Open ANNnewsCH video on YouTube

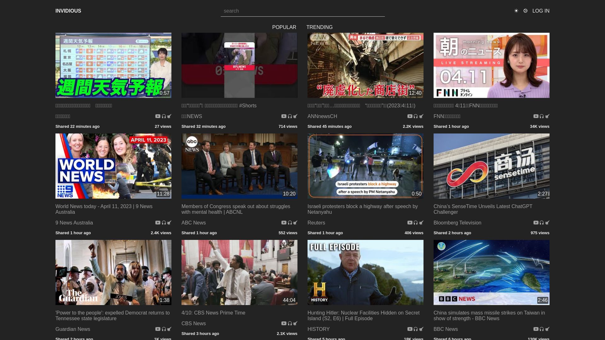[x=410, y=116]
